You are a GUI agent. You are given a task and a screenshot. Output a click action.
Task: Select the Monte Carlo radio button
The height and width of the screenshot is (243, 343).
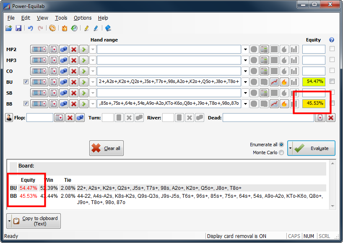[281, 153]
